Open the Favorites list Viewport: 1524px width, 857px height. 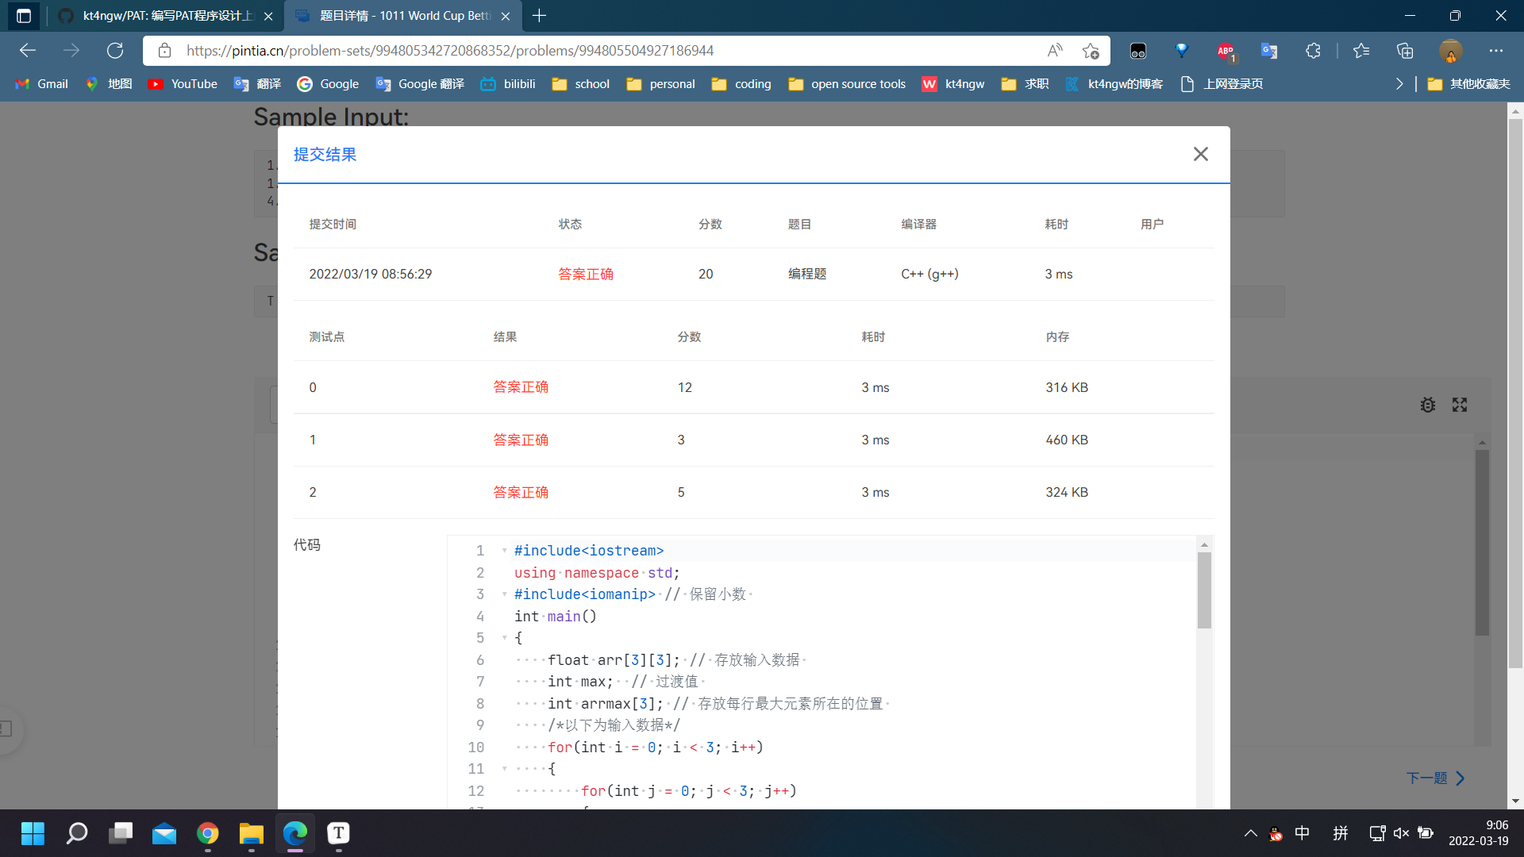[1361, 51]
